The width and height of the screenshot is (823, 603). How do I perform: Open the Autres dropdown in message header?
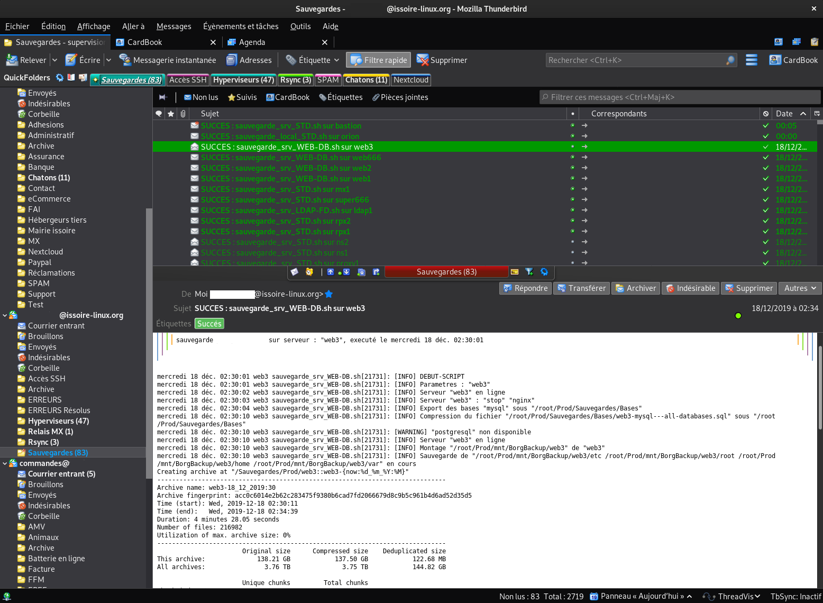(x=800, y=288)
